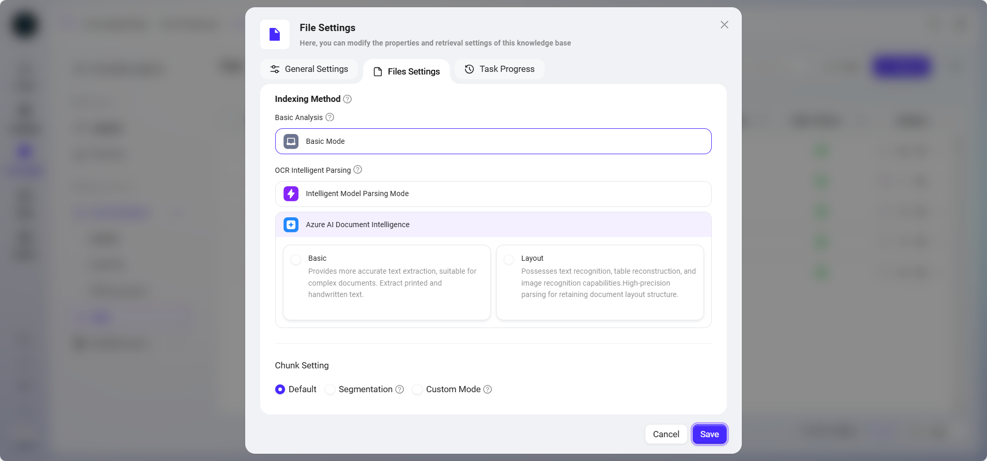This screenshot has width=987, height=461.
Task: Open the Task Progress tab
Action: click(x=500, y=69)
